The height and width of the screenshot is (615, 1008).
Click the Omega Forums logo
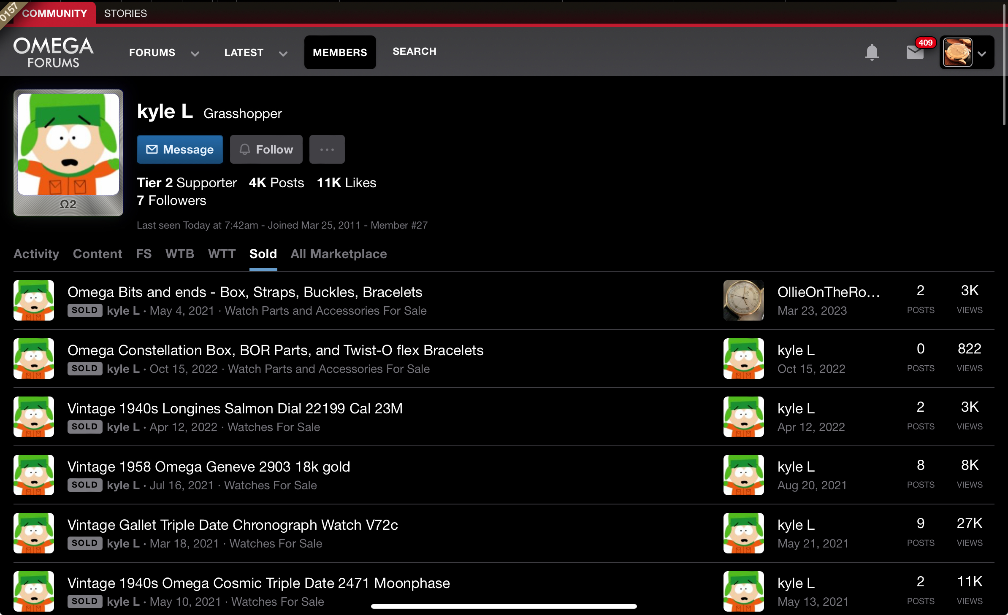[x=53, y=52]
